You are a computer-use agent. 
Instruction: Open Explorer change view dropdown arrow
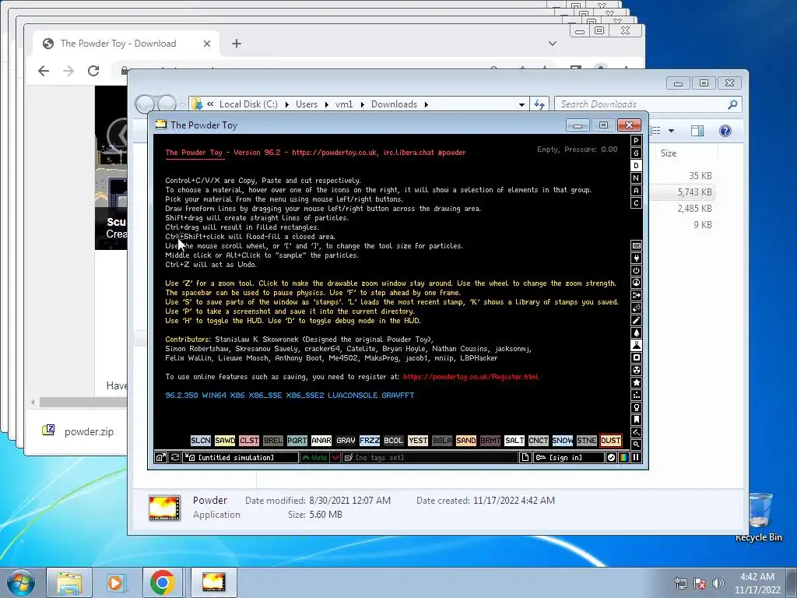point(671,131)
